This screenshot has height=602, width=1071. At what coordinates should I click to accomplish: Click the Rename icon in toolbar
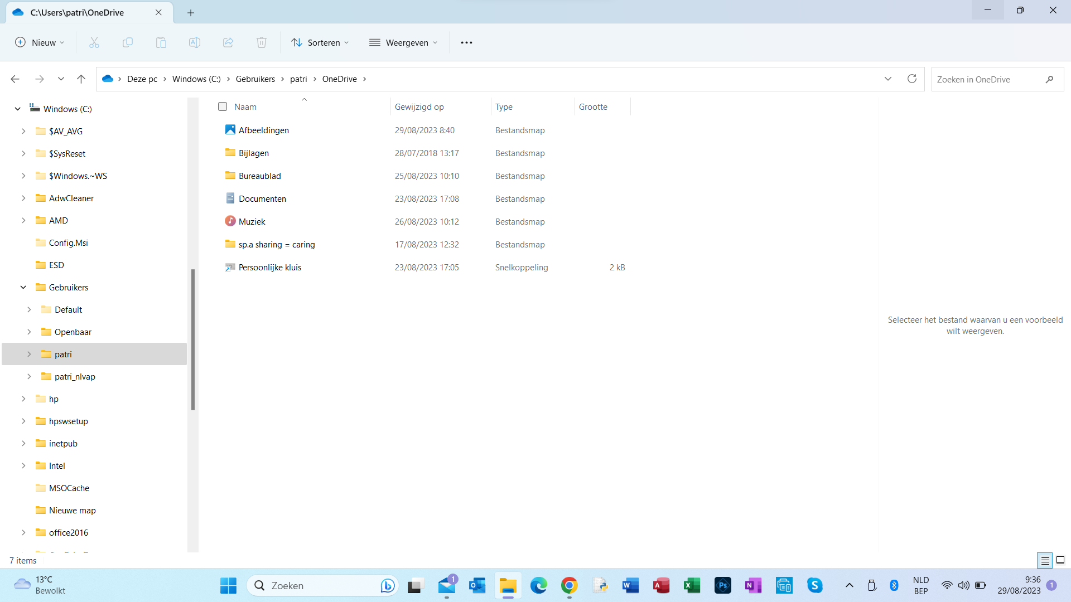tap(195, 42)
